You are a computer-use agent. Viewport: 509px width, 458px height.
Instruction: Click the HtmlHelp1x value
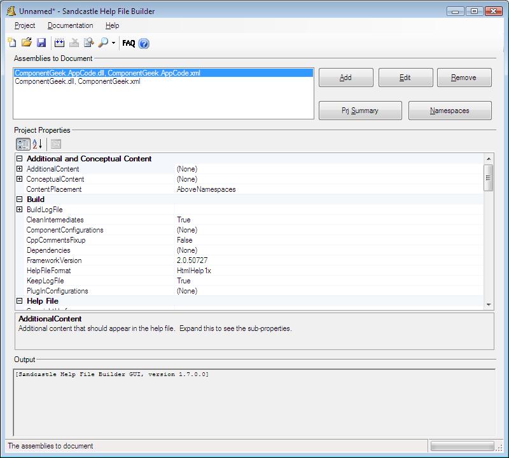point(194,271)
